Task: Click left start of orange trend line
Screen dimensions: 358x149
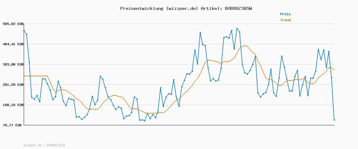Action: pyautogui.click(x=24, y=76)
